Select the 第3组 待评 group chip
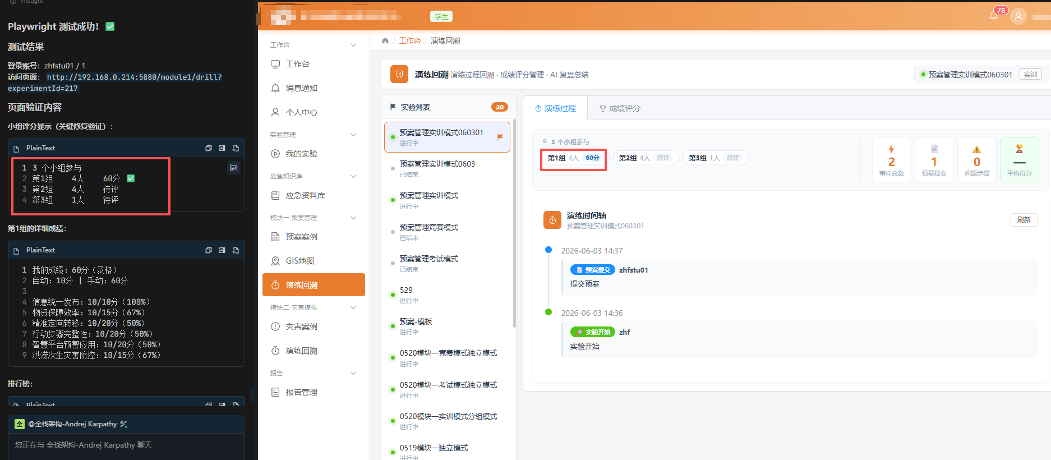The width and height of the screenshot is (1051, 460). pyautogui.click(x=715, y=158)
